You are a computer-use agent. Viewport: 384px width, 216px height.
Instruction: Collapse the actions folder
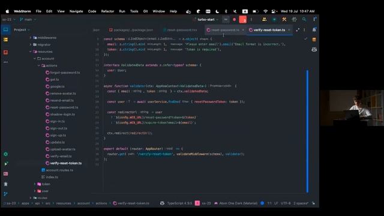point(38,65)
